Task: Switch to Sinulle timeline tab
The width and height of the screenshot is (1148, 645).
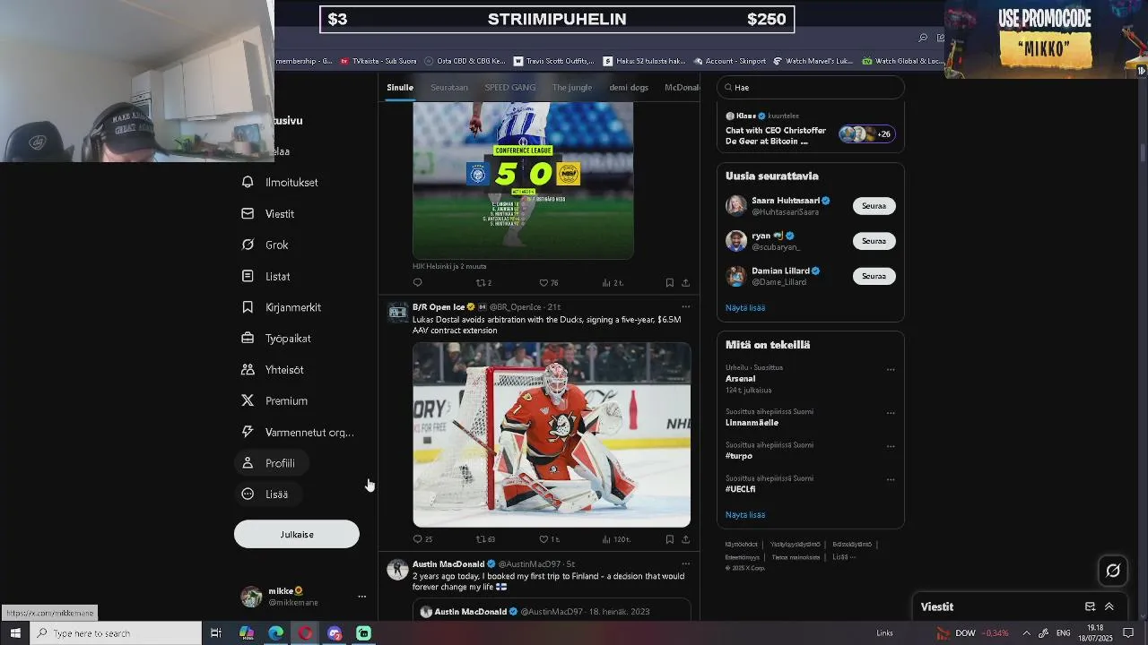Action: 400,87
